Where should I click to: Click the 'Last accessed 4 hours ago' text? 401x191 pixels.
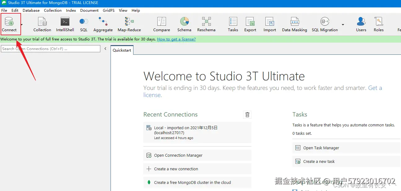tap(174, 138)
